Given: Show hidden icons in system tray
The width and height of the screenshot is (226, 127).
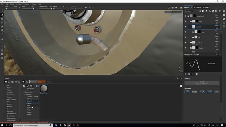Looking at the screenshot, I should pos(198,125).
